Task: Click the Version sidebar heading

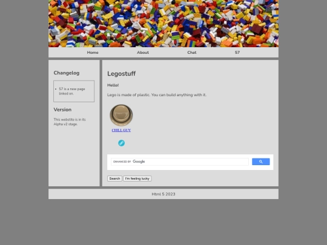Action: [x=62, y=109]
